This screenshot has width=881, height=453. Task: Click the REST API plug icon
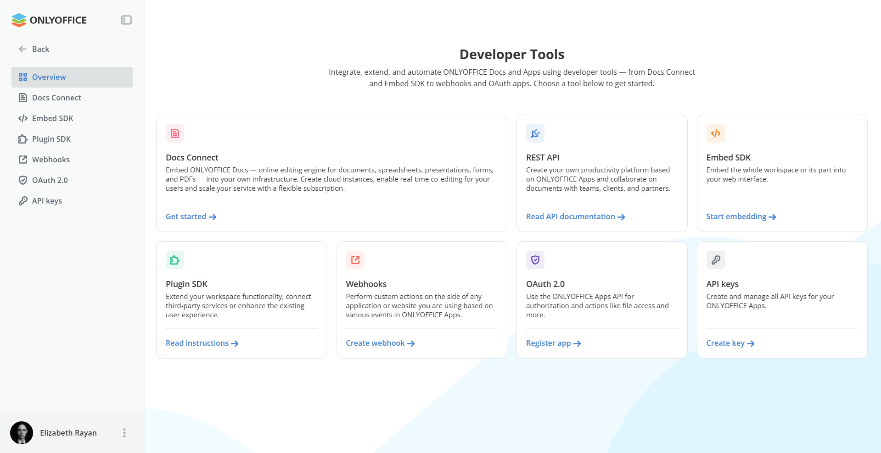tap(535, 133)
